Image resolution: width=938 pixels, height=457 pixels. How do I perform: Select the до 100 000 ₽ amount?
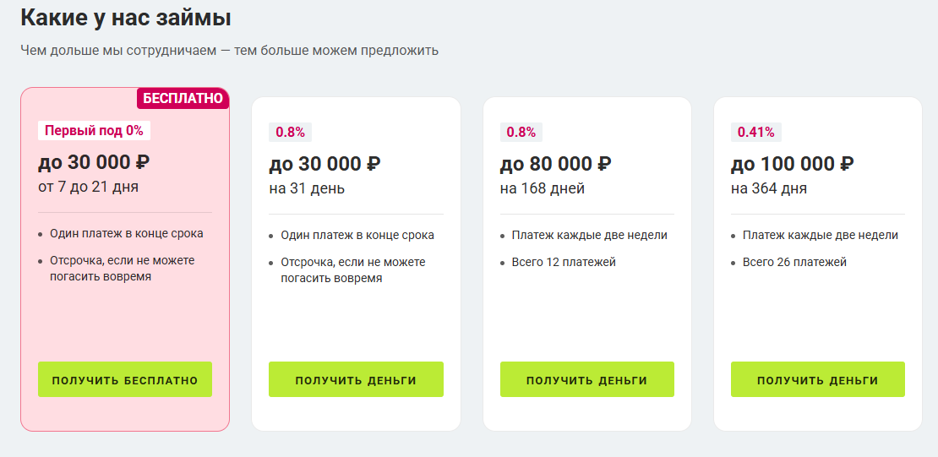point(792,164)
